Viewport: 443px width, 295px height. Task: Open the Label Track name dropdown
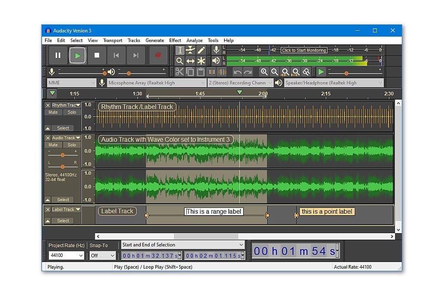point(66,209)
